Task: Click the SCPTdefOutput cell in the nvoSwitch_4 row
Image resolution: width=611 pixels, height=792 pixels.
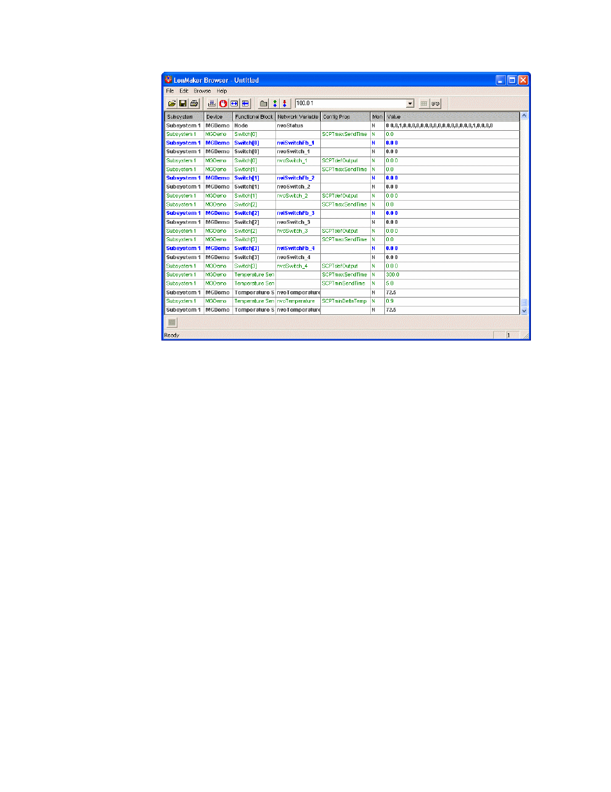Action: pos(345,266)
